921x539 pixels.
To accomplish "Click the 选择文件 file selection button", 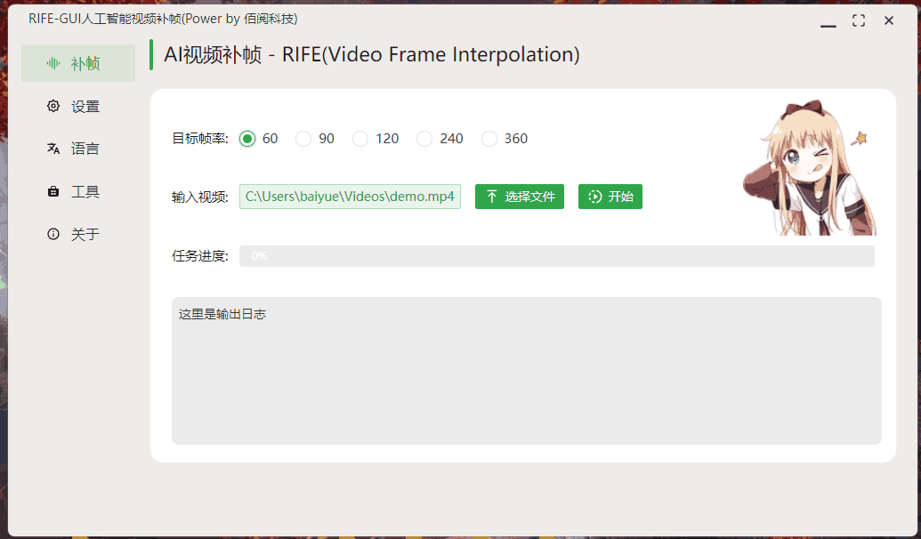I will click(519, 197).
